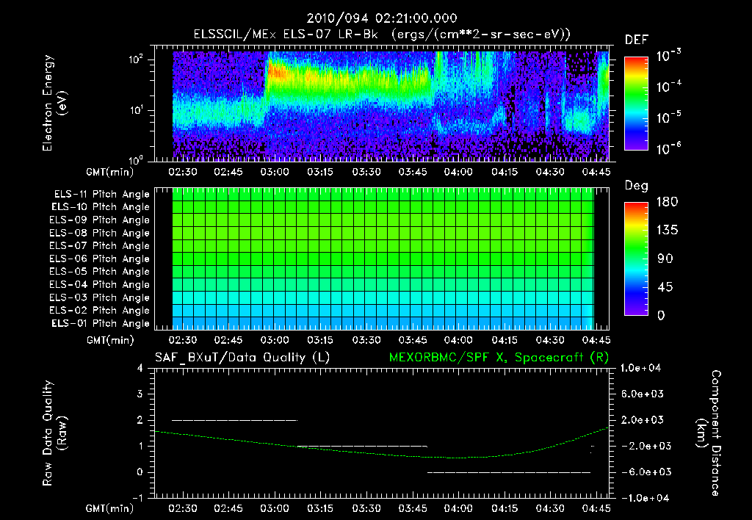Click the 1.0e+04 right axis label
This screenshot has height=520, width=752.
pos(640,368)
